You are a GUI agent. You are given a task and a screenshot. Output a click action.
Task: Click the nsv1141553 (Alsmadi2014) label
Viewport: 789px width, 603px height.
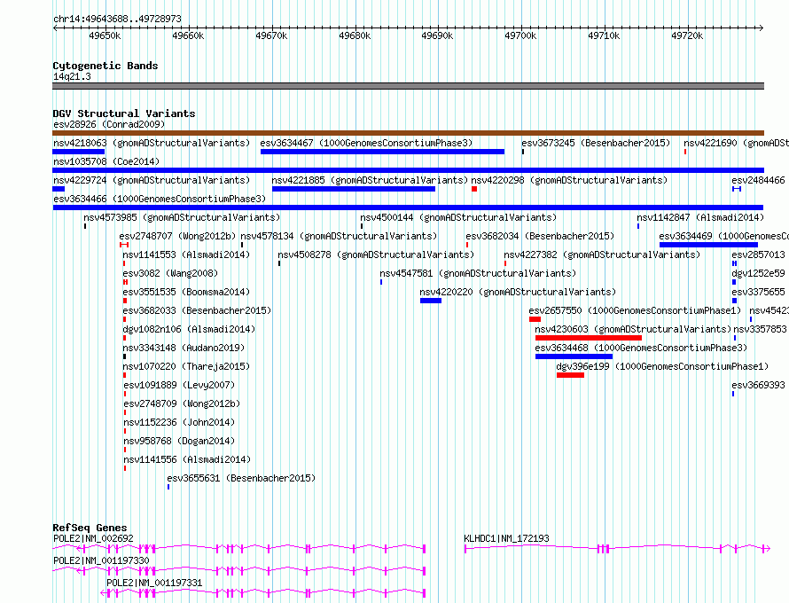pyautogui.click(x=186, y=255)
